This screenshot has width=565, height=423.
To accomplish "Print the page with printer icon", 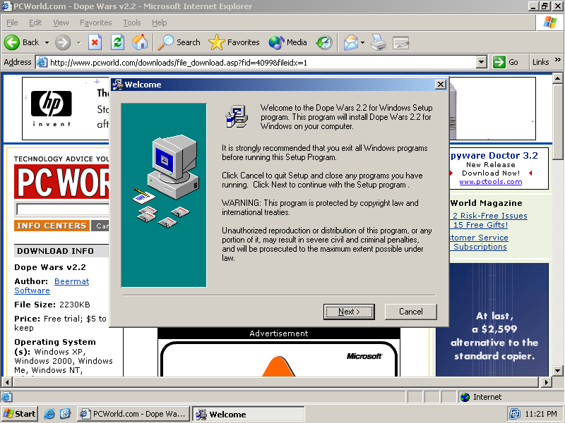I will pyautogui.click(x=379, y=42).
